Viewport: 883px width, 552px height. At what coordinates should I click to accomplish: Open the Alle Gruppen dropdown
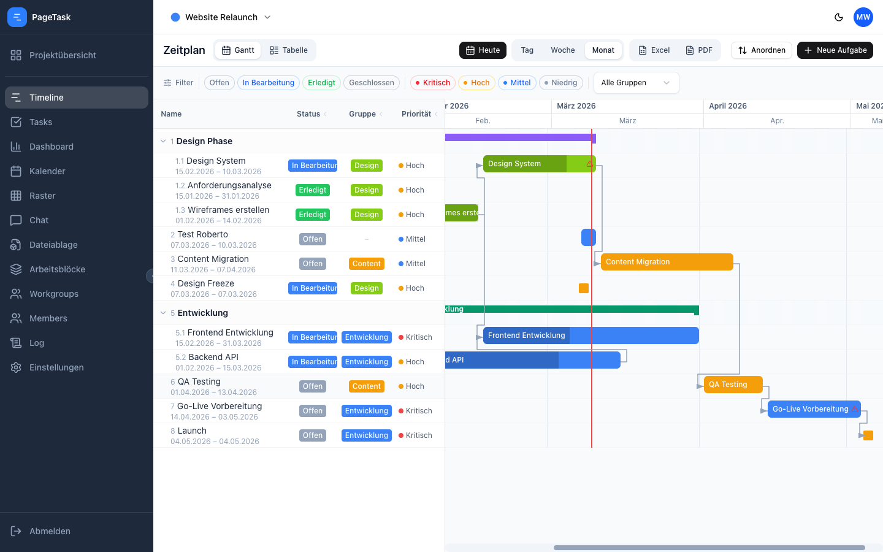(x=636, y=82)
